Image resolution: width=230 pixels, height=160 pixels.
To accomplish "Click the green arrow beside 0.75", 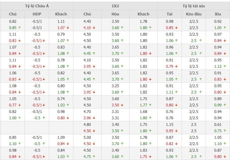I will click(225, 131).
